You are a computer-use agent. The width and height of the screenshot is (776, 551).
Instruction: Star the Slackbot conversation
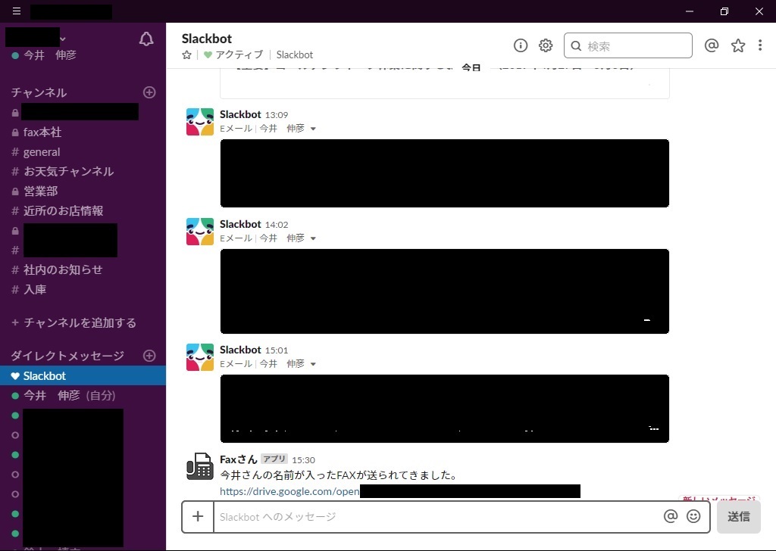click(x=186, y=54)
